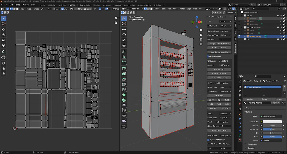Open the Select Type Equal To dropdown
The height and width of the screenshot is (154, 287).
point(226,118)
